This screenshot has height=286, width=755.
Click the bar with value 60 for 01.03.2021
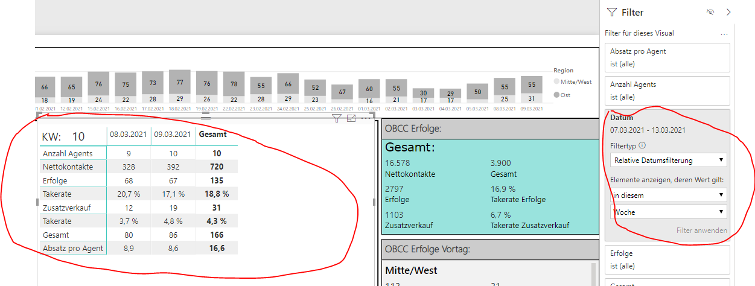click(x=369, y=89)
